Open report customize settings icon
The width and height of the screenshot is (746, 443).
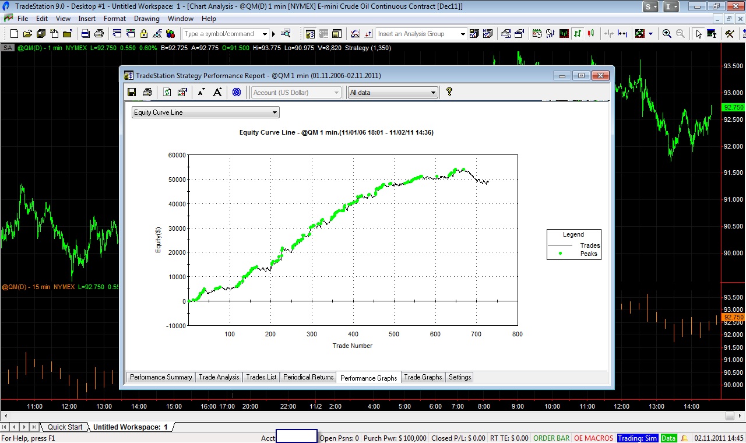(x=182, y=92)
